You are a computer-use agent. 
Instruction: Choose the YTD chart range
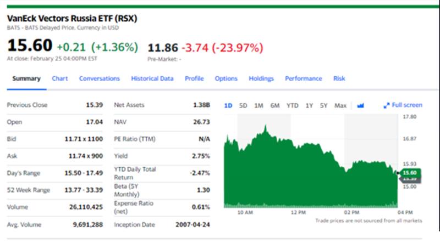293,105
